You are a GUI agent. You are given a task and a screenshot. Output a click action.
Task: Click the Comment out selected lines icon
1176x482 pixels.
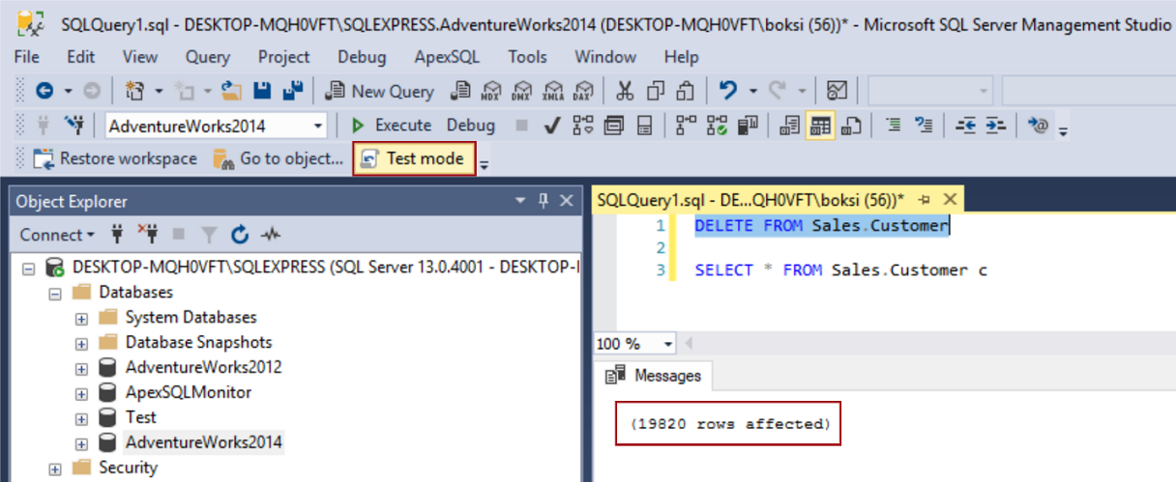(894, 126)
